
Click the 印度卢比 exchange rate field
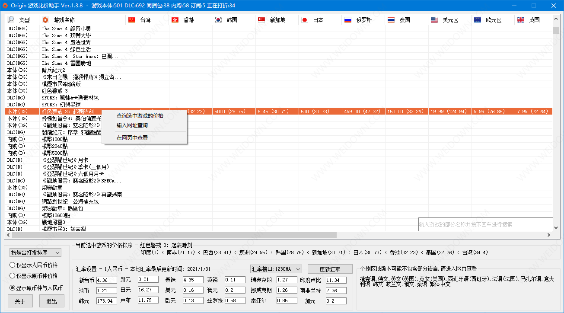pyautogui.click(x=336, y=280)
